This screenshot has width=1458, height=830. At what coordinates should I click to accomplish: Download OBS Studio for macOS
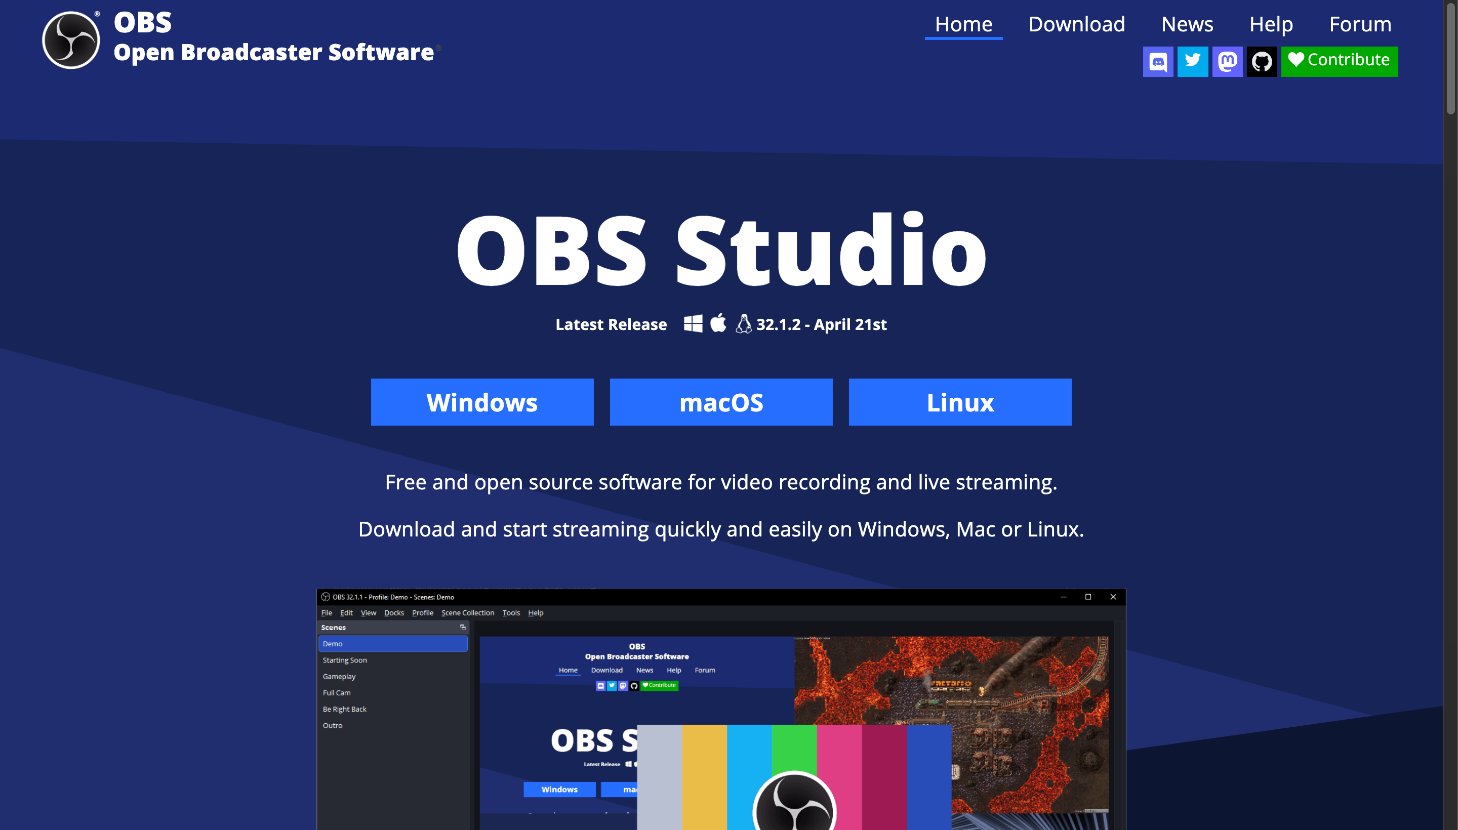pos(721,402)
